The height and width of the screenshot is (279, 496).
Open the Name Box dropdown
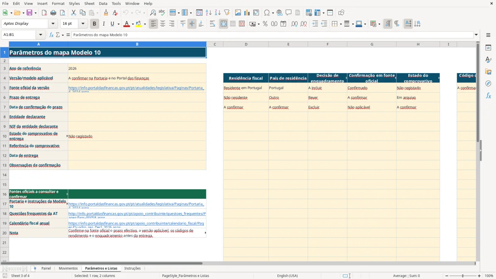[x=41, y=35]
